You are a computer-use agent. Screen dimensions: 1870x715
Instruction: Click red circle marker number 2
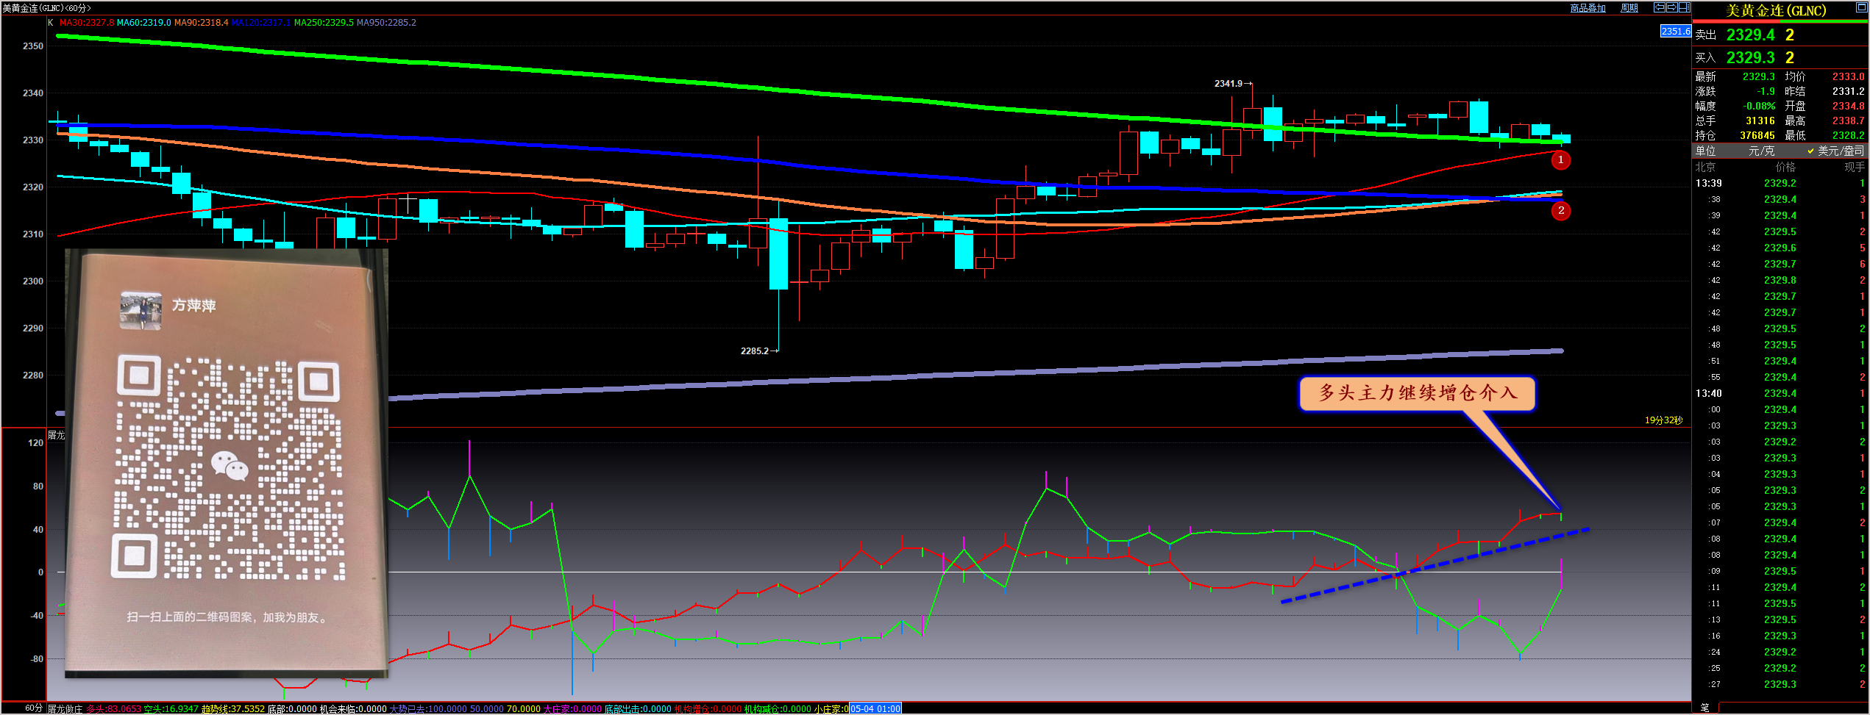point(1560,211)
